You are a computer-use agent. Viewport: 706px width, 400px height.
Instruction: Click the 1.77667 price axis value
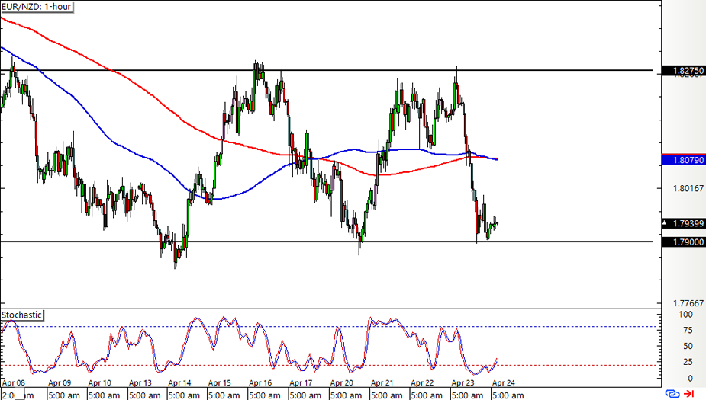point(688,303)
